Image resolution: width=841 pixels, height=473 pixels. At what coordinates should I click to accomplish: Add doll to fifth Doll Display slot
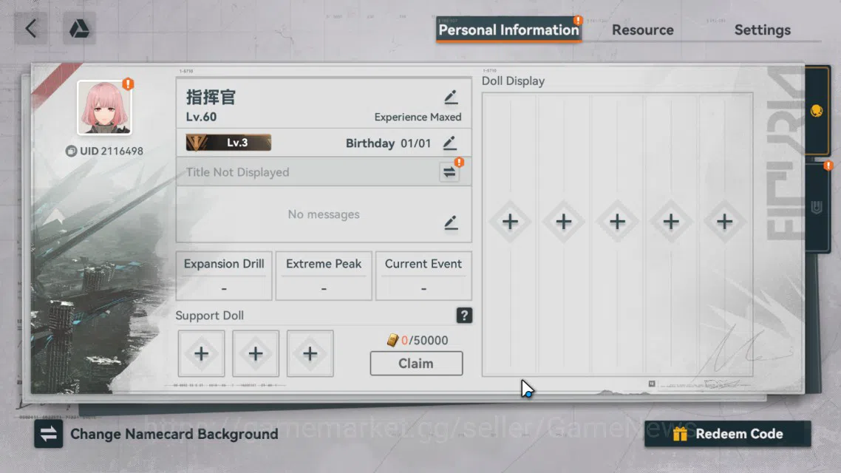[x=725, y=222]
